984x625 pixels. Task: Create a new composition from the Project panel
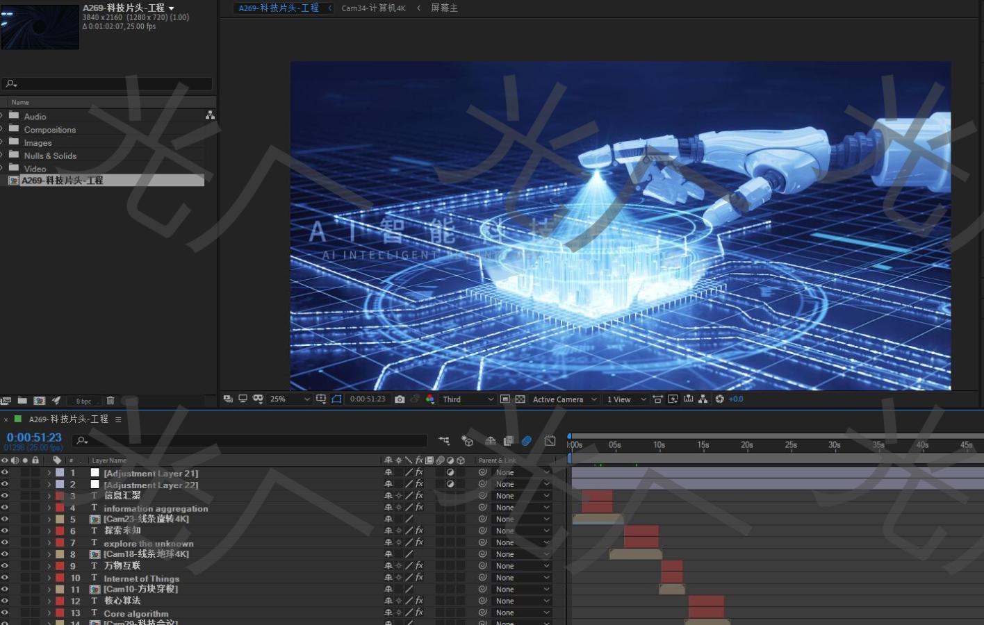[40, 401]
